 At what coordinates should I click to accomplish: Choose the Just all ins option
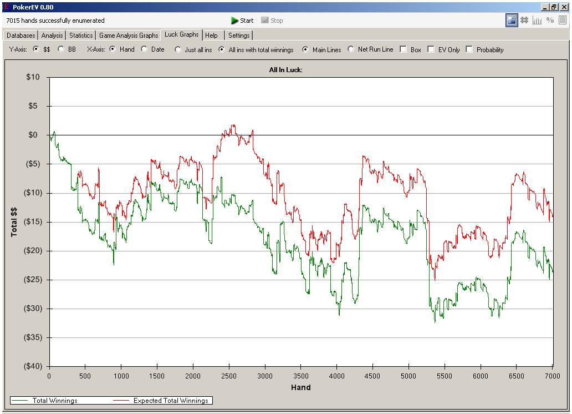coord(177,49)
